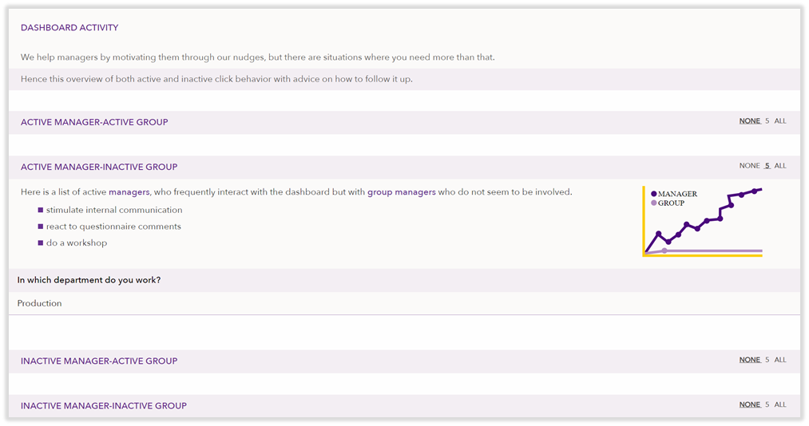Select NONE for Active Manager-Inactive Group
809x426 pixels.
(x=749, y=166)
